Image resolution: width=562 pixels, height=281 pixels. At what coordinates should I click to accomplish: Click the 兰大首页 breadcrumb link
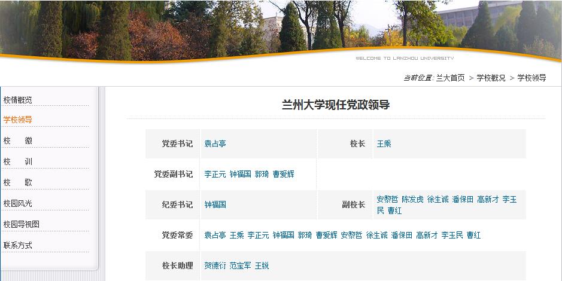click(450, 78)
